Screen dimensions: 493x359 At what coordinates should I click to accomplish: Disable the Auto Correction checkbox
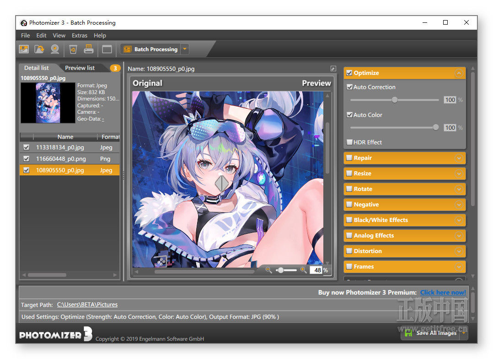(349, 87)
